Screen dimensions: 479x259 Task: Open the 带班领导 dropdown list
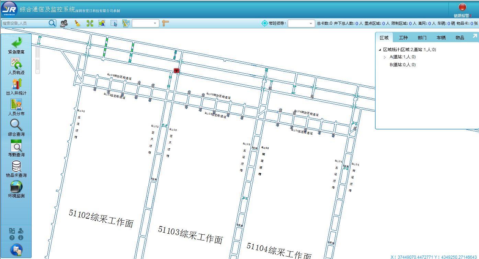pos(301,23)
